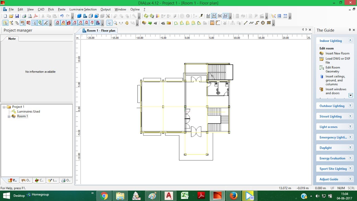The image size is (357, 201).
Task: Toggle the snap magnet with DXF label
Action: (x=74, y=23)
